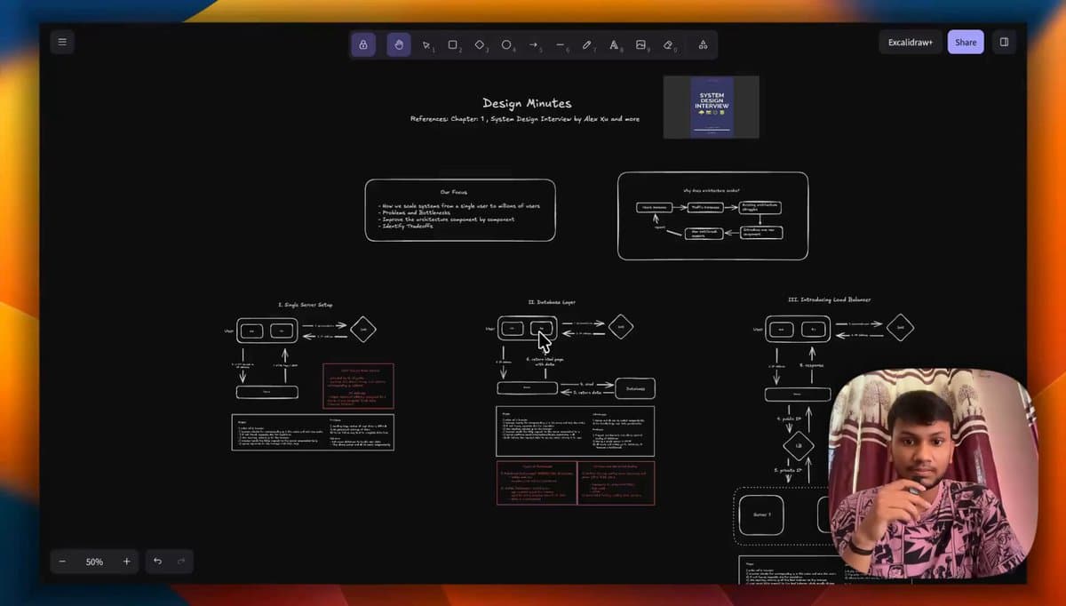
Task: Click the Our Focus rounded box
Action: click(460, 210)
